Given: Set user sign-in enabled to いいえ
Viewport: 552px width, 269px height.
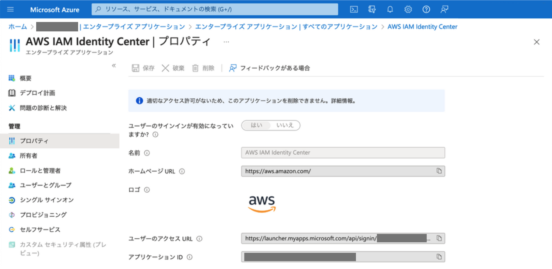Looking at the screenshot, I should tap(285, 125).
